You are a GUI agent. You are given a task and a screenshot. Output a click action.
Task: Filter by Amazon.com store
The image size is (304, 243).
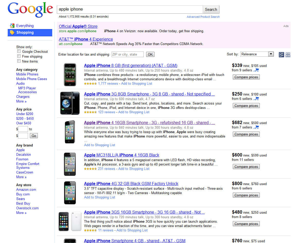click(x=26, y=190)
